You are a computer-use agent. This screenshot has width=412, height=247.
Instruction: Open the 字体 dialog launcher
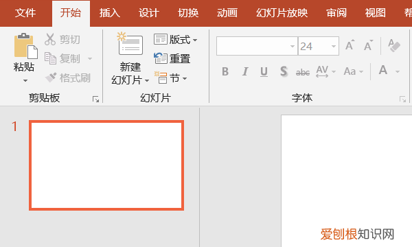(x=402, y=99)
